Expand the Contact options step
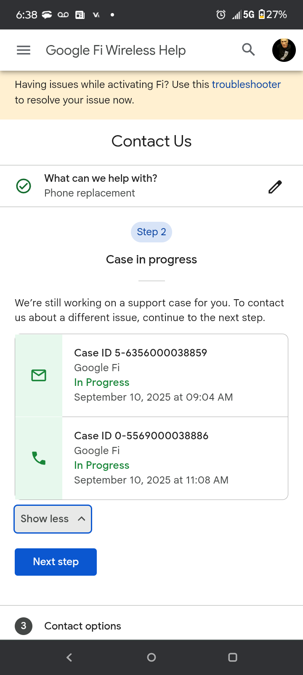This screenshot has height=675, width=303. coord(82,626)
